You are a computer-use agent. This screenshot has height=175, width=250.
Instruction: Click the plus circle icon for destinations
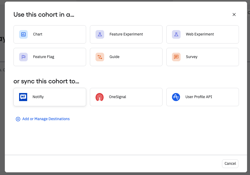tap(18, 119)
